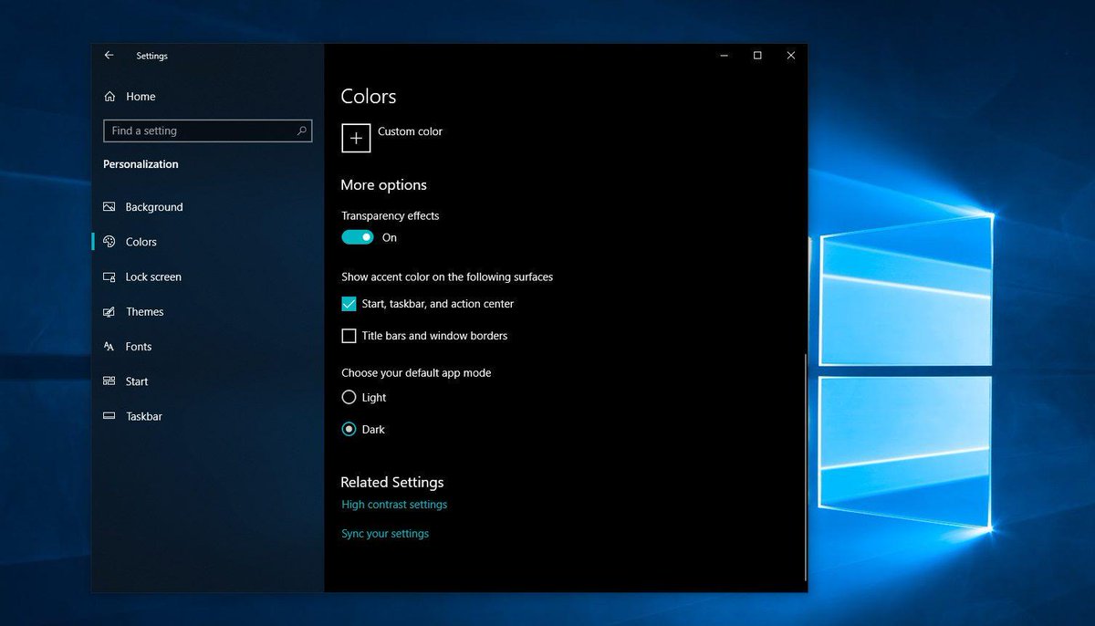Click the Settings title bar label
Screen dimensions: 1095x626
pyautogui.click(x=151, y=56)
